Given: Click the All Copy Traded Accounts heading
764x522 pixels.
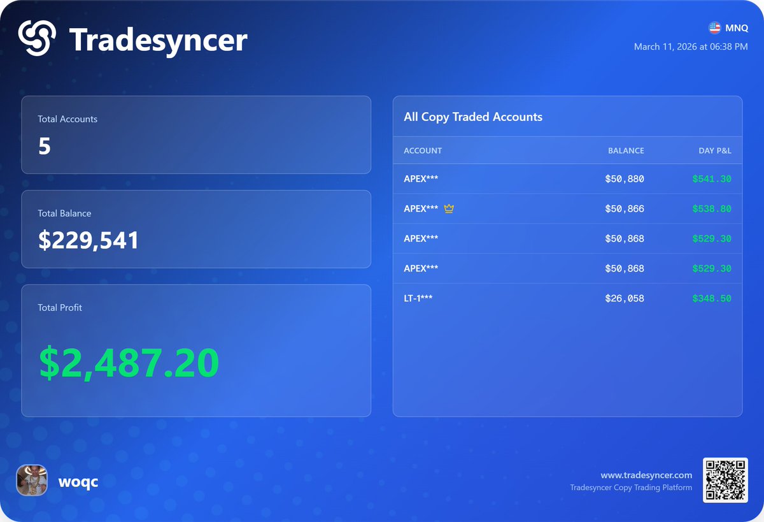Looking at the screenshot, I should 473,117.
